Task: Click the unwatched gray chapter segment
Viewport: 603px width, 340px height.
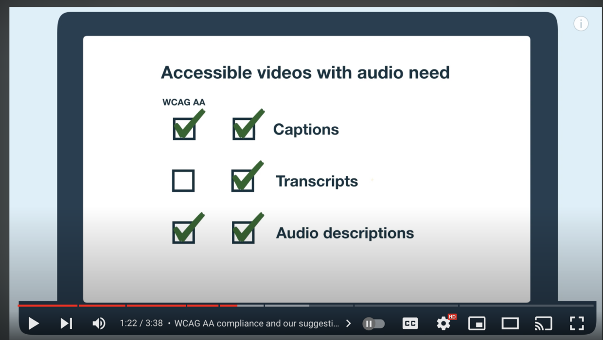Action: point(287,306)
